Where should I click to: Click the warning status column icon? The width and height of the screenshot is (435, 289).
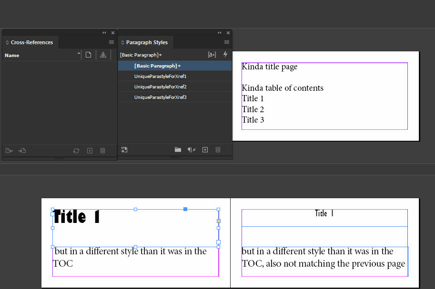pos(103,55)
